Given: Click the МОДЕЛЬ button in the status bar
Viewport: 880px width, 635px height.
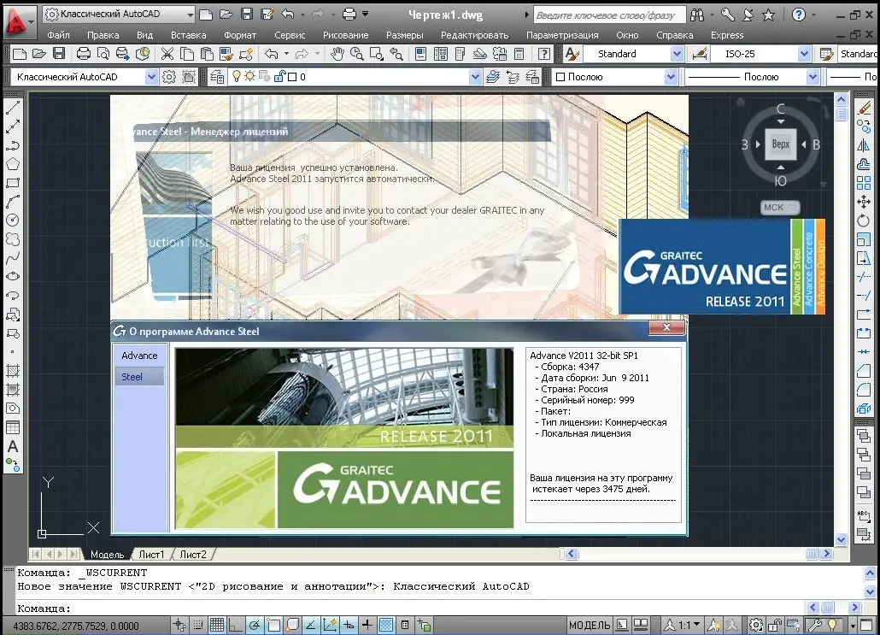Looking at the screenshot, I should (x=590, y=625).
